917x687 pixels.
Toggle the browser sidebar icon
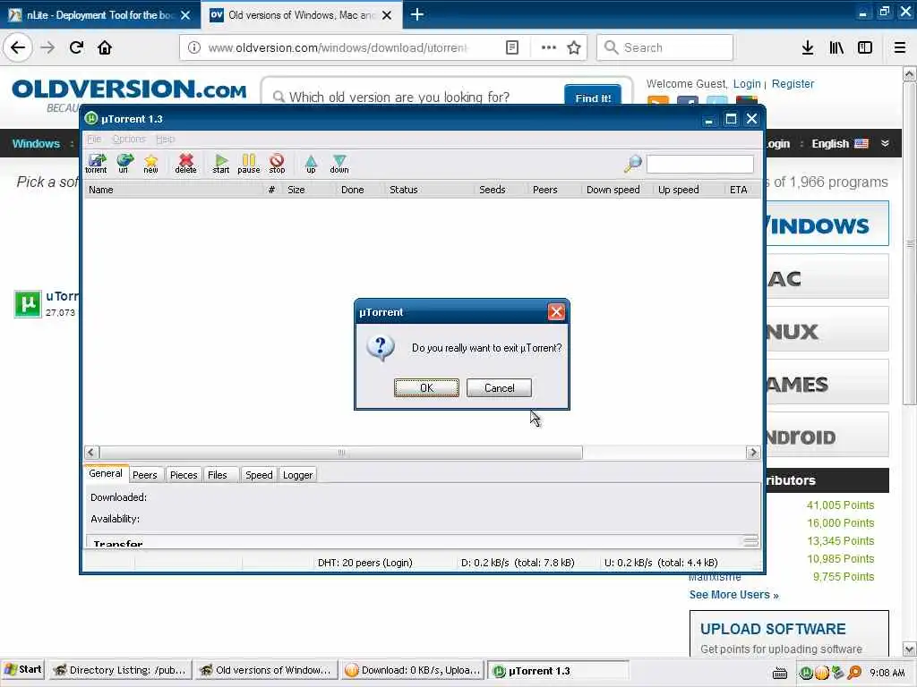point(865,48)
